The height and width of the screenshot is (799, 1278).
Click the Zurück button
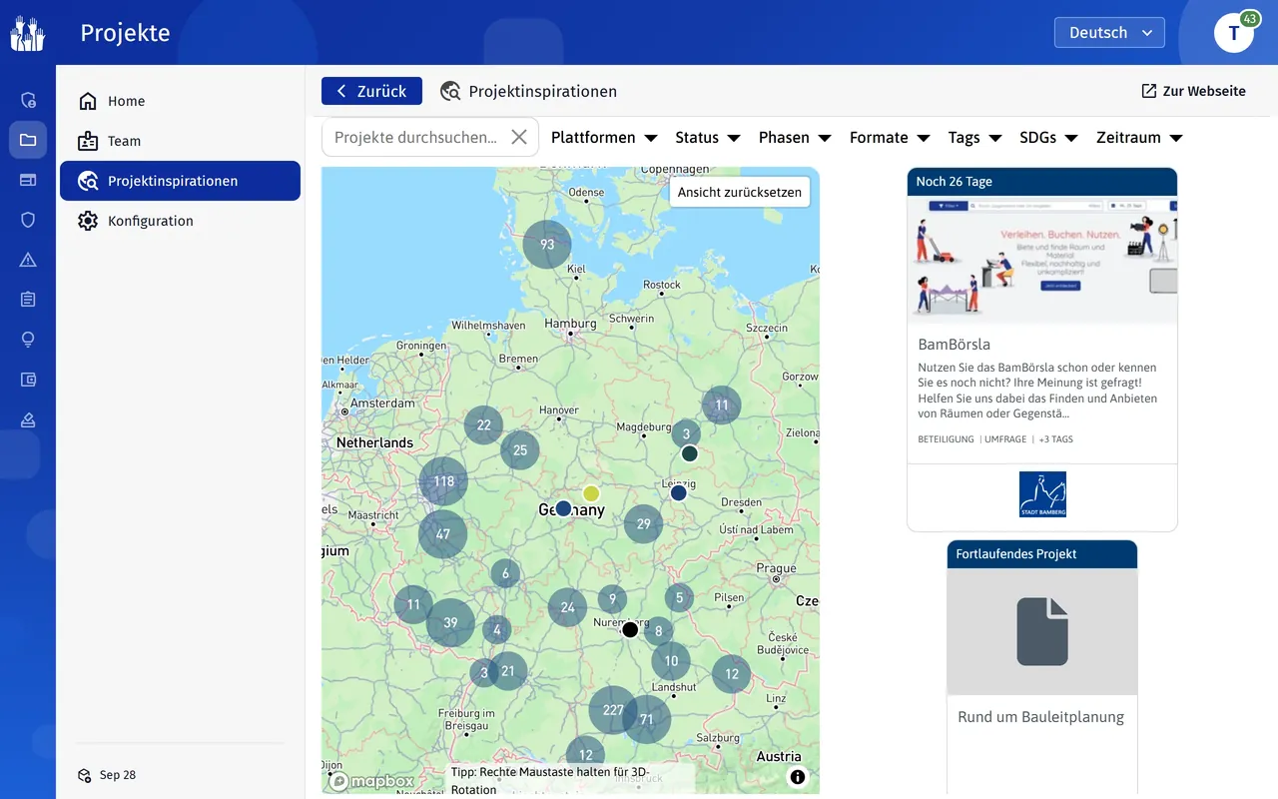[x=371, y=91]
